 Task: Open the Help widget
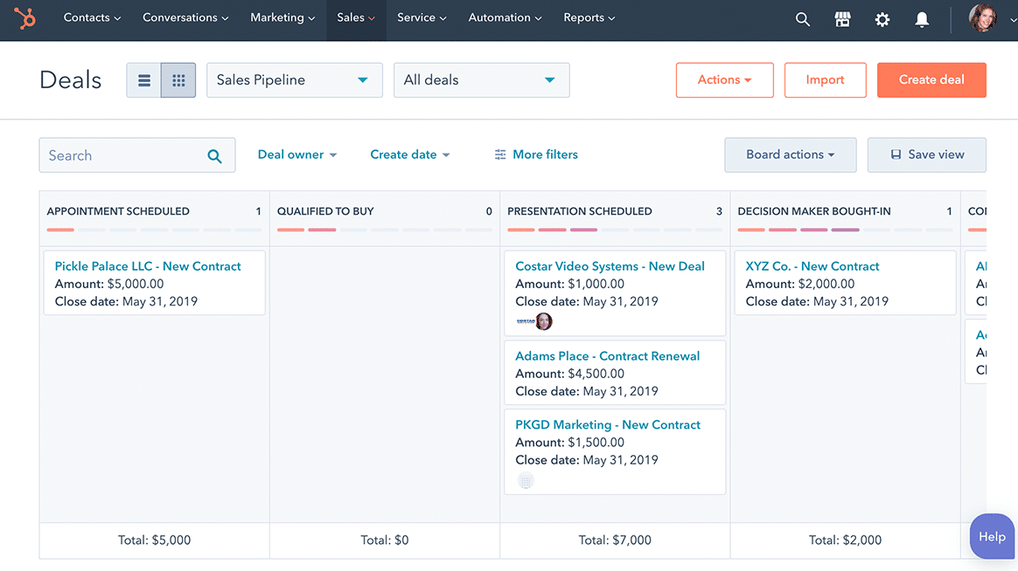(x=992, y=537)
